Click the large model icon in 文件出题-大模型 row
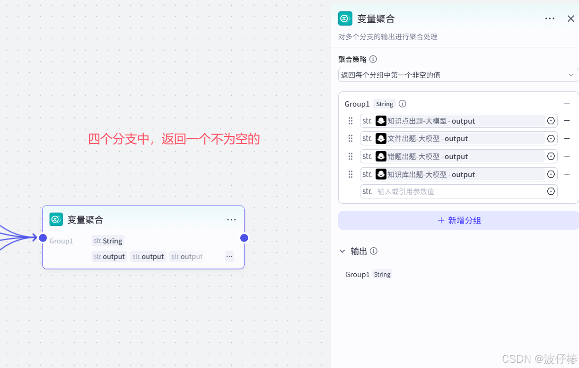The width and height of the screenshot is (579, 368). [x=381, y=138]
